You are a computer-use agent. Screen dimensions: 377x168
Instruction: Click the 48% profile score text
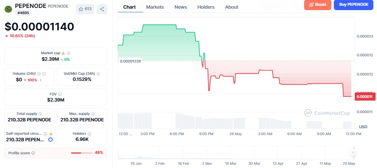pos(99,152)
